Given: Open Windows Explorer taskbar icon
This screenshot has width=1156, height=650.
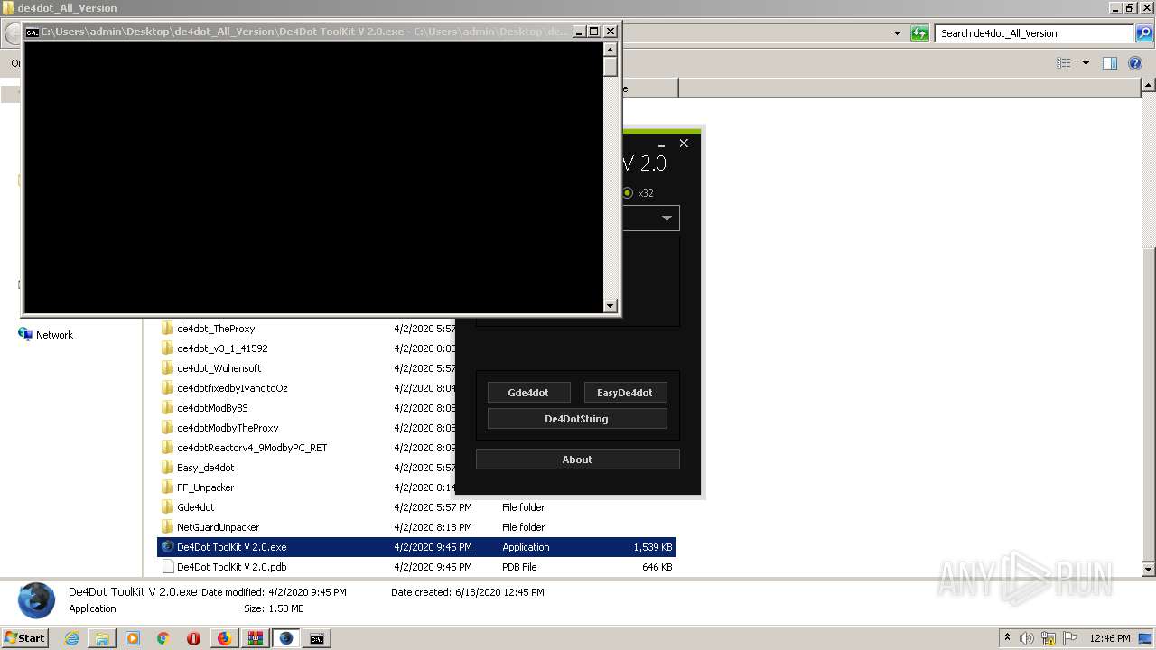Looking at the screenshot, I should [102, 638].
